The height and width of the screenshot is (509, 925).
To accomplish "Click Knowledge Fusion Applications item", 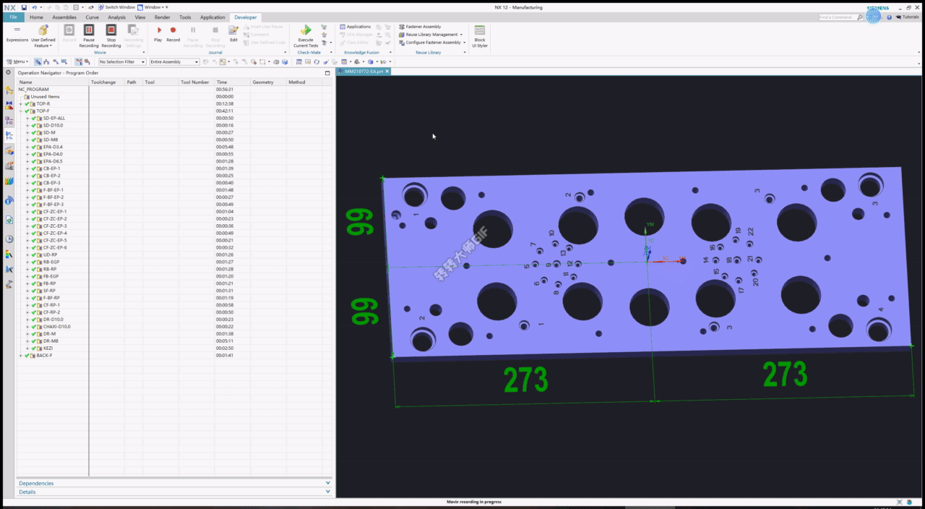I will pos(356,27).
